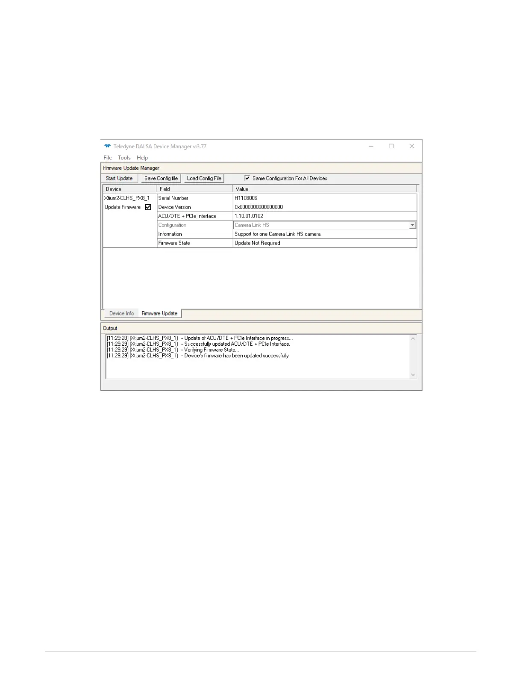Select the Xtium2-CLHS_PX8_1 device entry

(x=127, y=198)
